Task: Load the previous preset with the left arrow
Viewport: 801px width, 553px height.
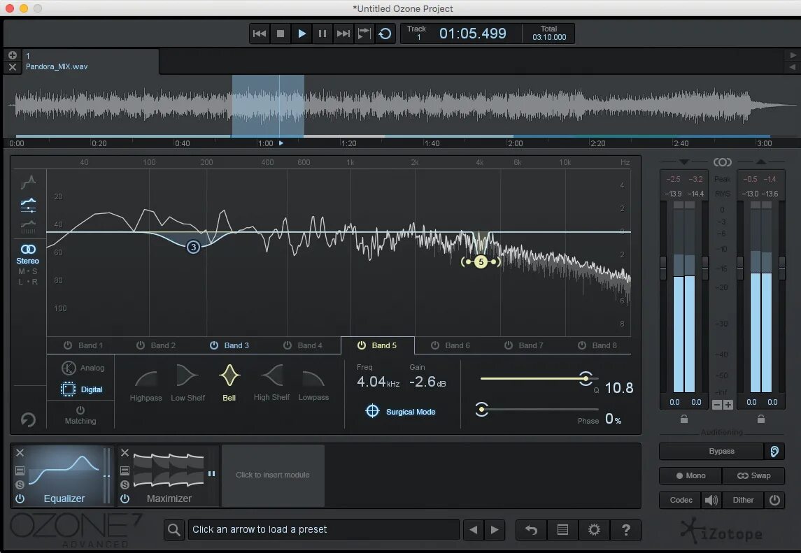Action: click(x=473, y=530)
